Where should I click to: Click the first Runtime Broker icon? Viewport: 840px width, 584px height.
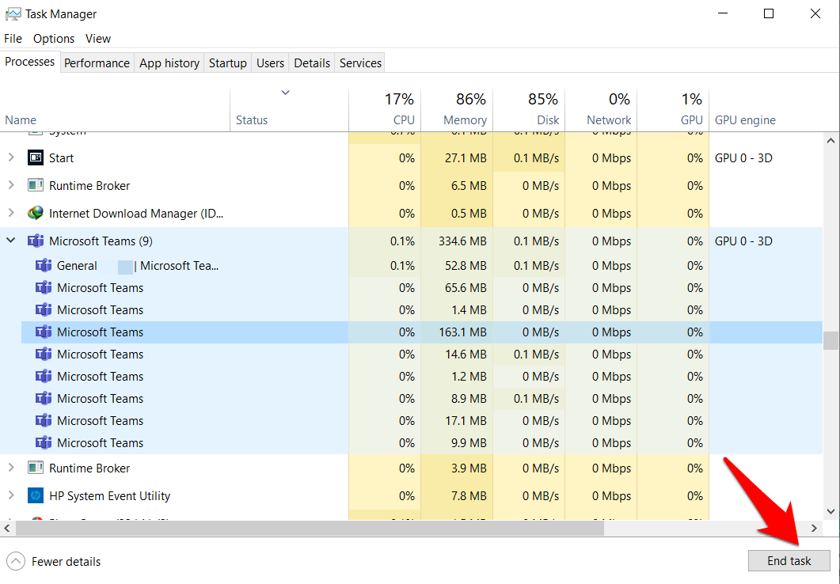(x=36, y=186)
